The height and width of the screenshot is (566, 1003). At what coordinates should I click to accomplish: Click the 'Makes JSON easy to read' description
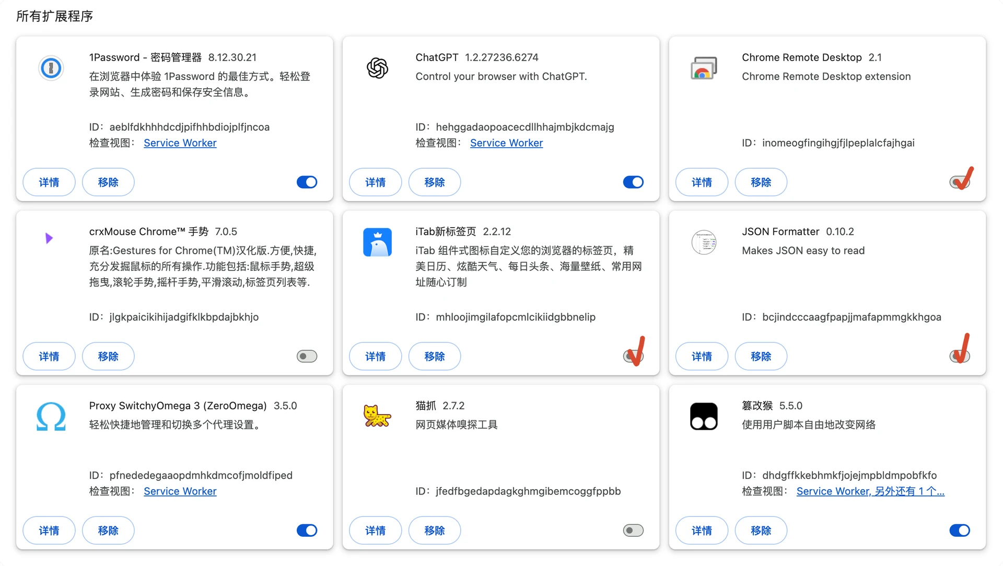[x=803, y=251]
